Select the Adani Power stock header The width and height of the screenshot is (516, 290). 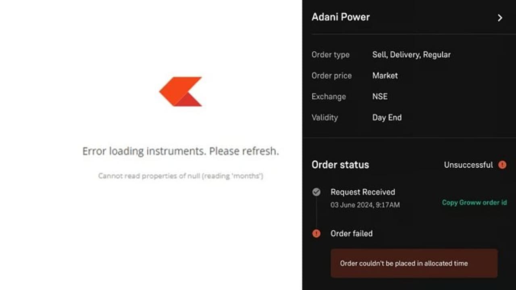coord(341,17)
